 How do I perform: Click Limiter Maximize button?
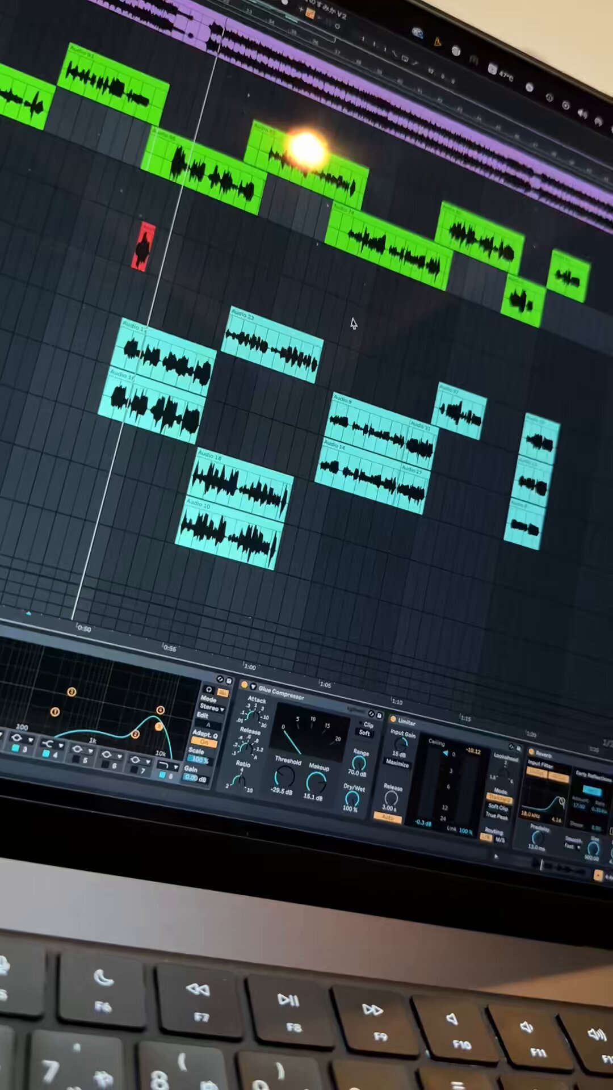(x=397, y=763)
